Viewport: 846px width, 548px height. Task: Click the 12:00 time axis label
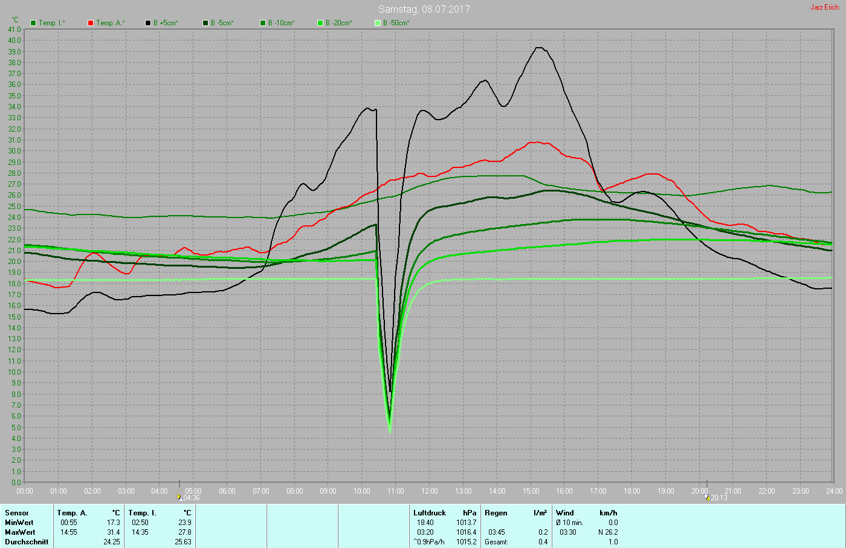[430, 491]
